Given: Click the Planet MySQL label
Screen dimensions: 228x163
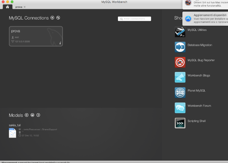Looking at the screenshot, I should click(x=196, y=91).
